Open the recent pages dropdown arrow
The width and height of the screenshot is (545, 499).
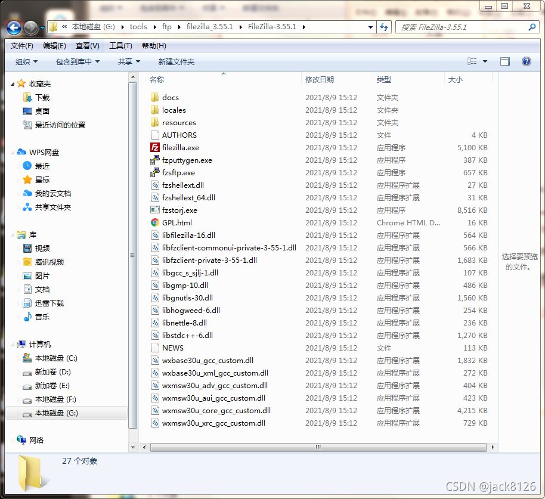[x=42, y=28]
